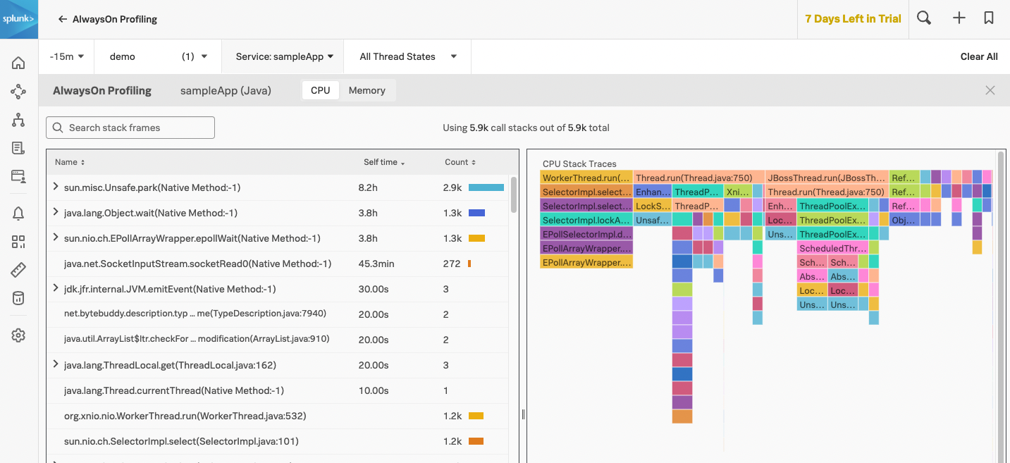Open the Metric Finder ruler sidebar icon

(18, 270)
